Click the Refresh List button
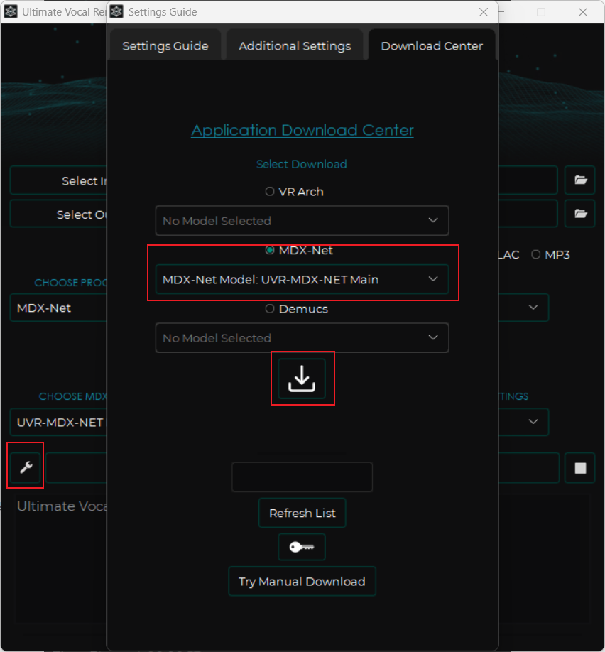This screenshot has height=652, width=605. (302, 513)
